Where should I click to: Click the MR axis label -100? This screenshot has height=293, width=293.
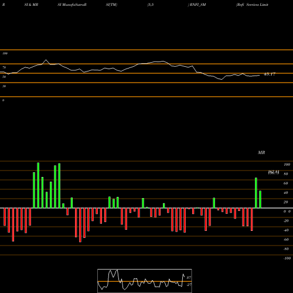287,258
